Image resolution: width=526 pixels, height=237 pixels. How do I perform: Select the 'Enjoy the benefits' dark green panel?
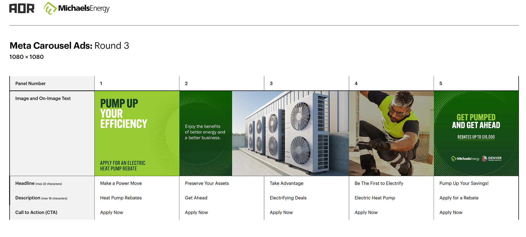pyautogui.click(x=206, y=133)
